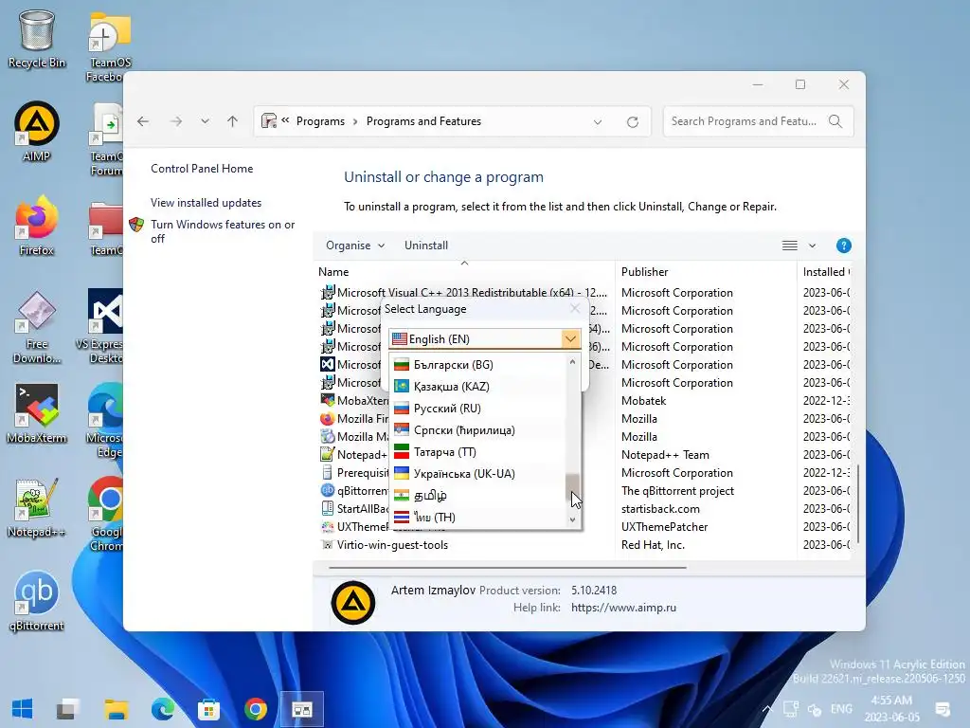The width and height of the screenshot is (970, 728).
Task: Open the blue Help icon
Action: click(x=843, y=246)
